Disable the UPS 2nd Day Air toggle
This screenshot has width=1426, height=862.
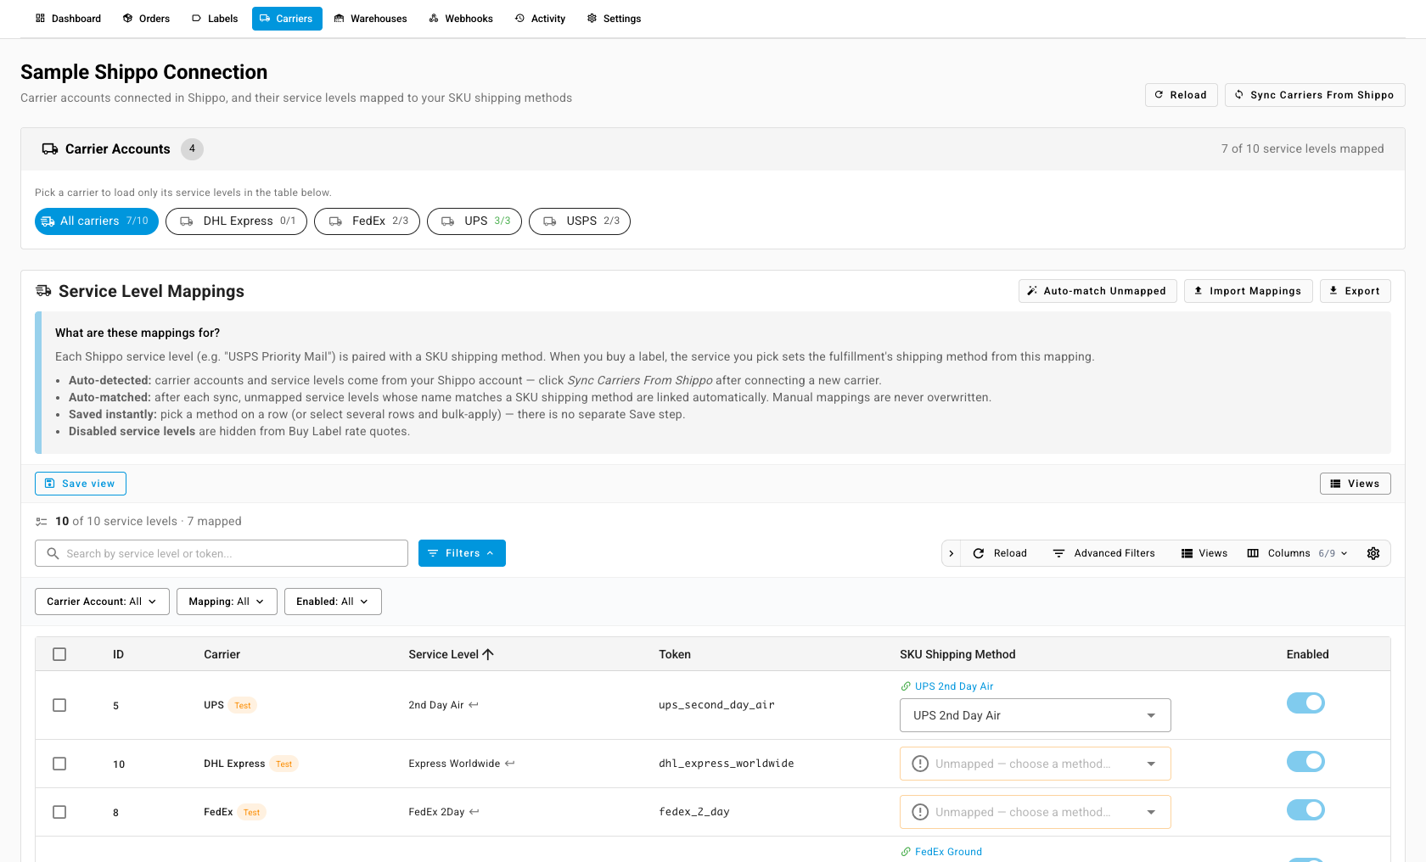click(1305, 702)
